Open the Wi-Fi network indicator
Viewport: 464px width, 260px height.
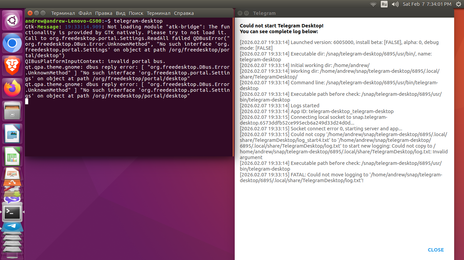(x=373, y=4)
